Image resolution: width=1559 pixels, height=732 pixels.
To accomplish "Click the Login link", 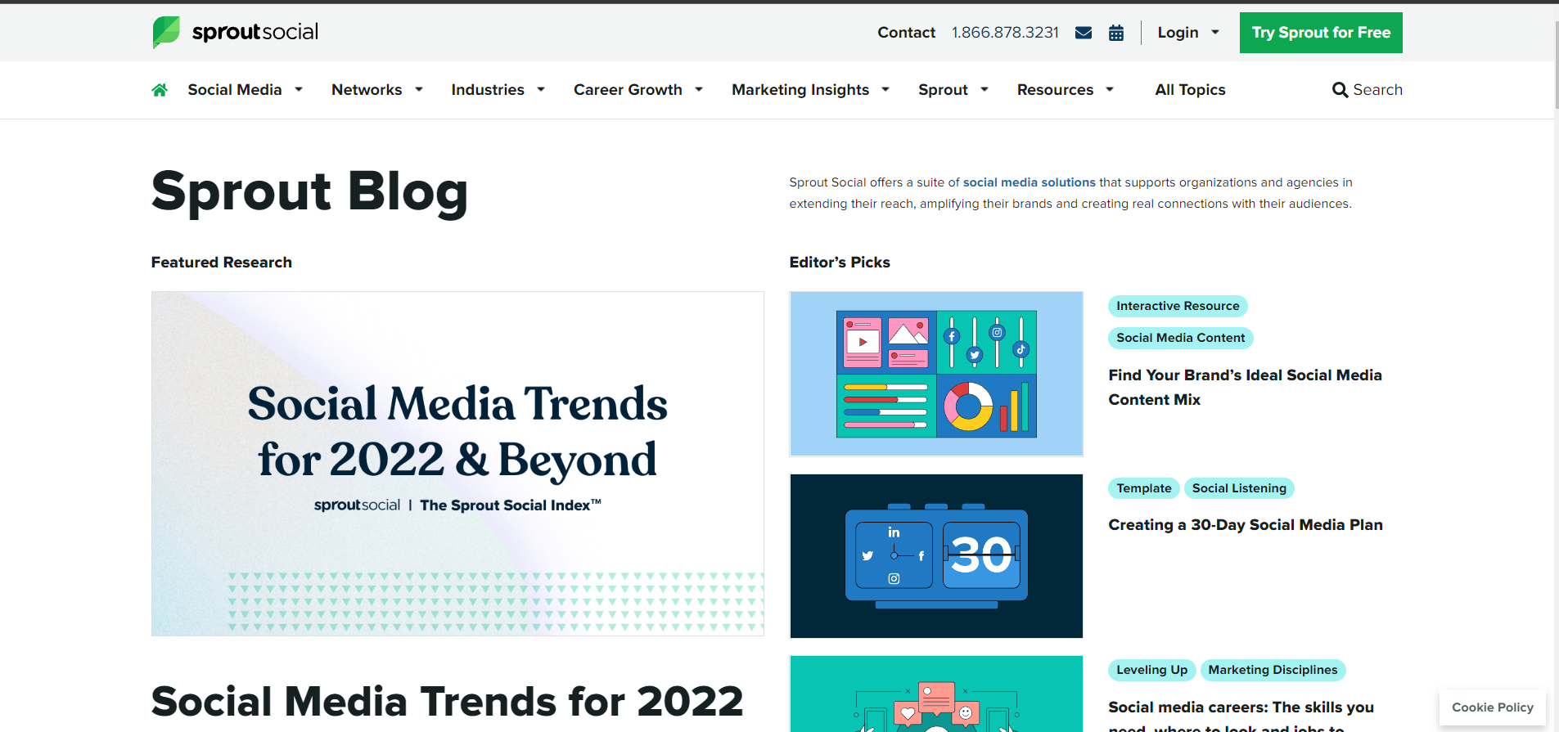I will tap(1178, 33).
